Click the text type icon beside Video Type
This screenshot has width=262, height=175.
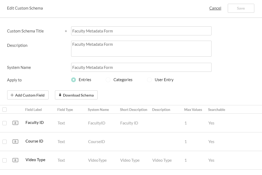[15, 160]
